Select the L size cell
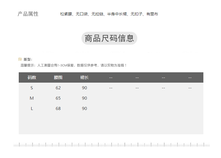This screenshot has height=158, width=221. click(x=32, y=109)
